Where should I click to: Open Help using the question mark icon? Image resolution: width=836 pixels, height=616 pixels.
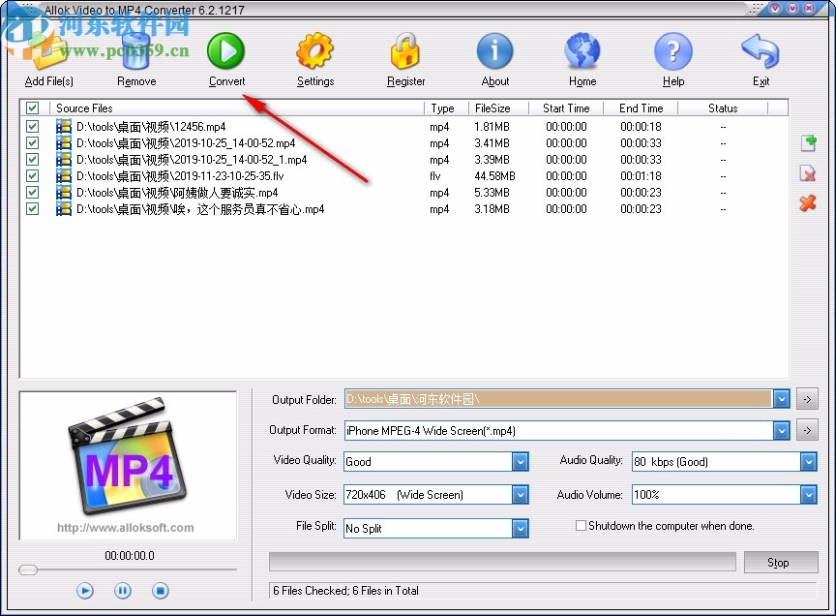point(672,51)
